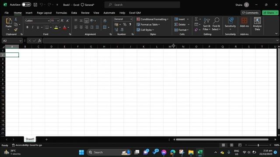Switch to Page Break Preview view
Viewport: 280px width, 157px height.
point(240,145)
